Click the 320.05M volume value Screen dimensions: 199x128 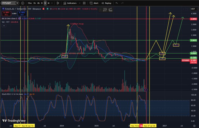point(14,22)
